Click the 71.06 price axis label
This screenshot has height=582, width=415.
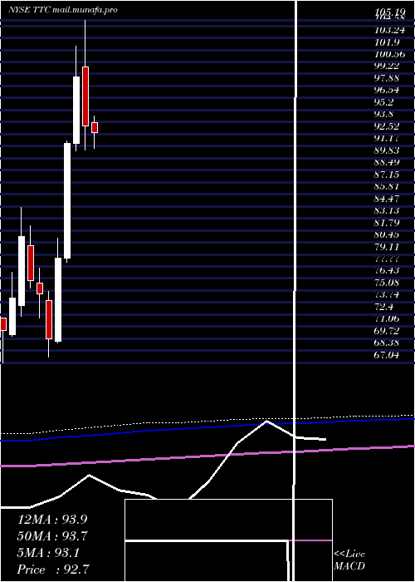point(387,318)
